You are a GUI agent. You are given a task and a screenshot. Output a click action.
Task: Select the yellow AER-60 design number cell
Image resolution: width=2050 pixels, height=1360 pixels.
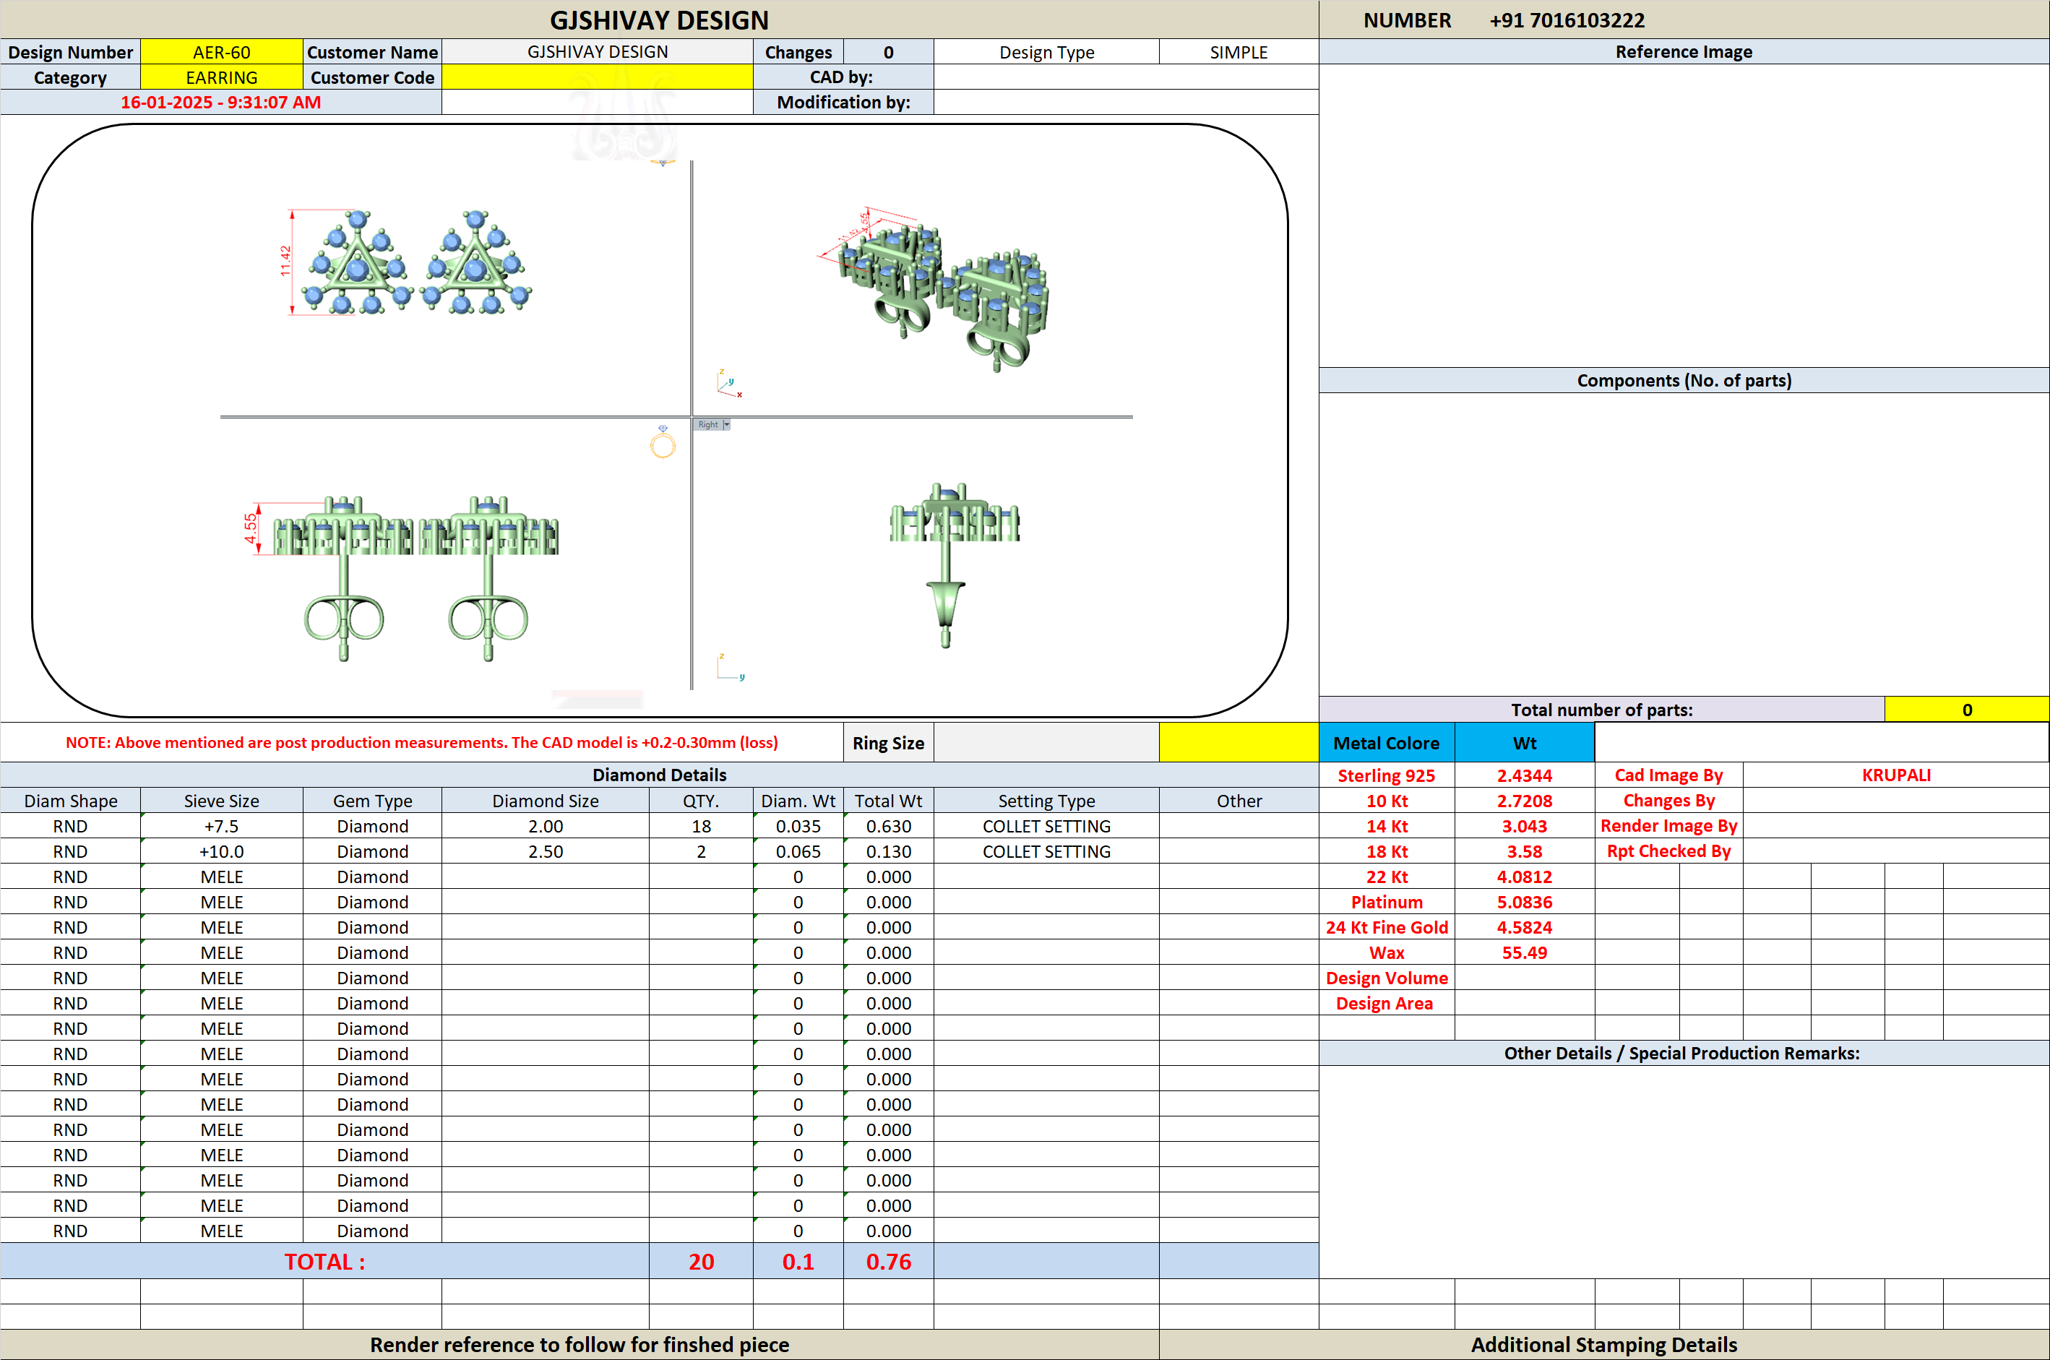pyautogui.click(x=221, y=52)
